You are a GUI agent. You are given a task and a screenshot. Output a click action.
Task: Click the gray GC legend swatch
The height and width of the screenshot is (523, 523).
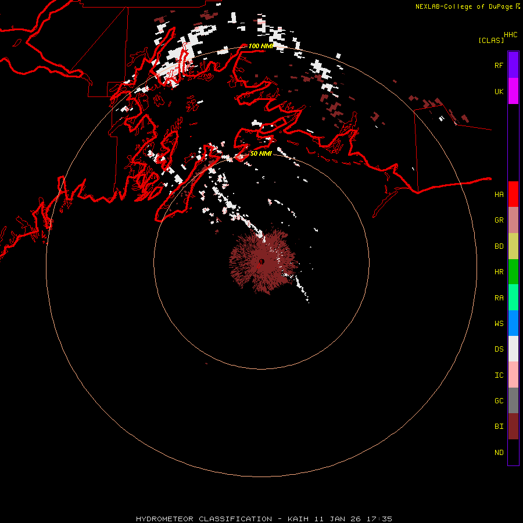click(x=513, y=400)
